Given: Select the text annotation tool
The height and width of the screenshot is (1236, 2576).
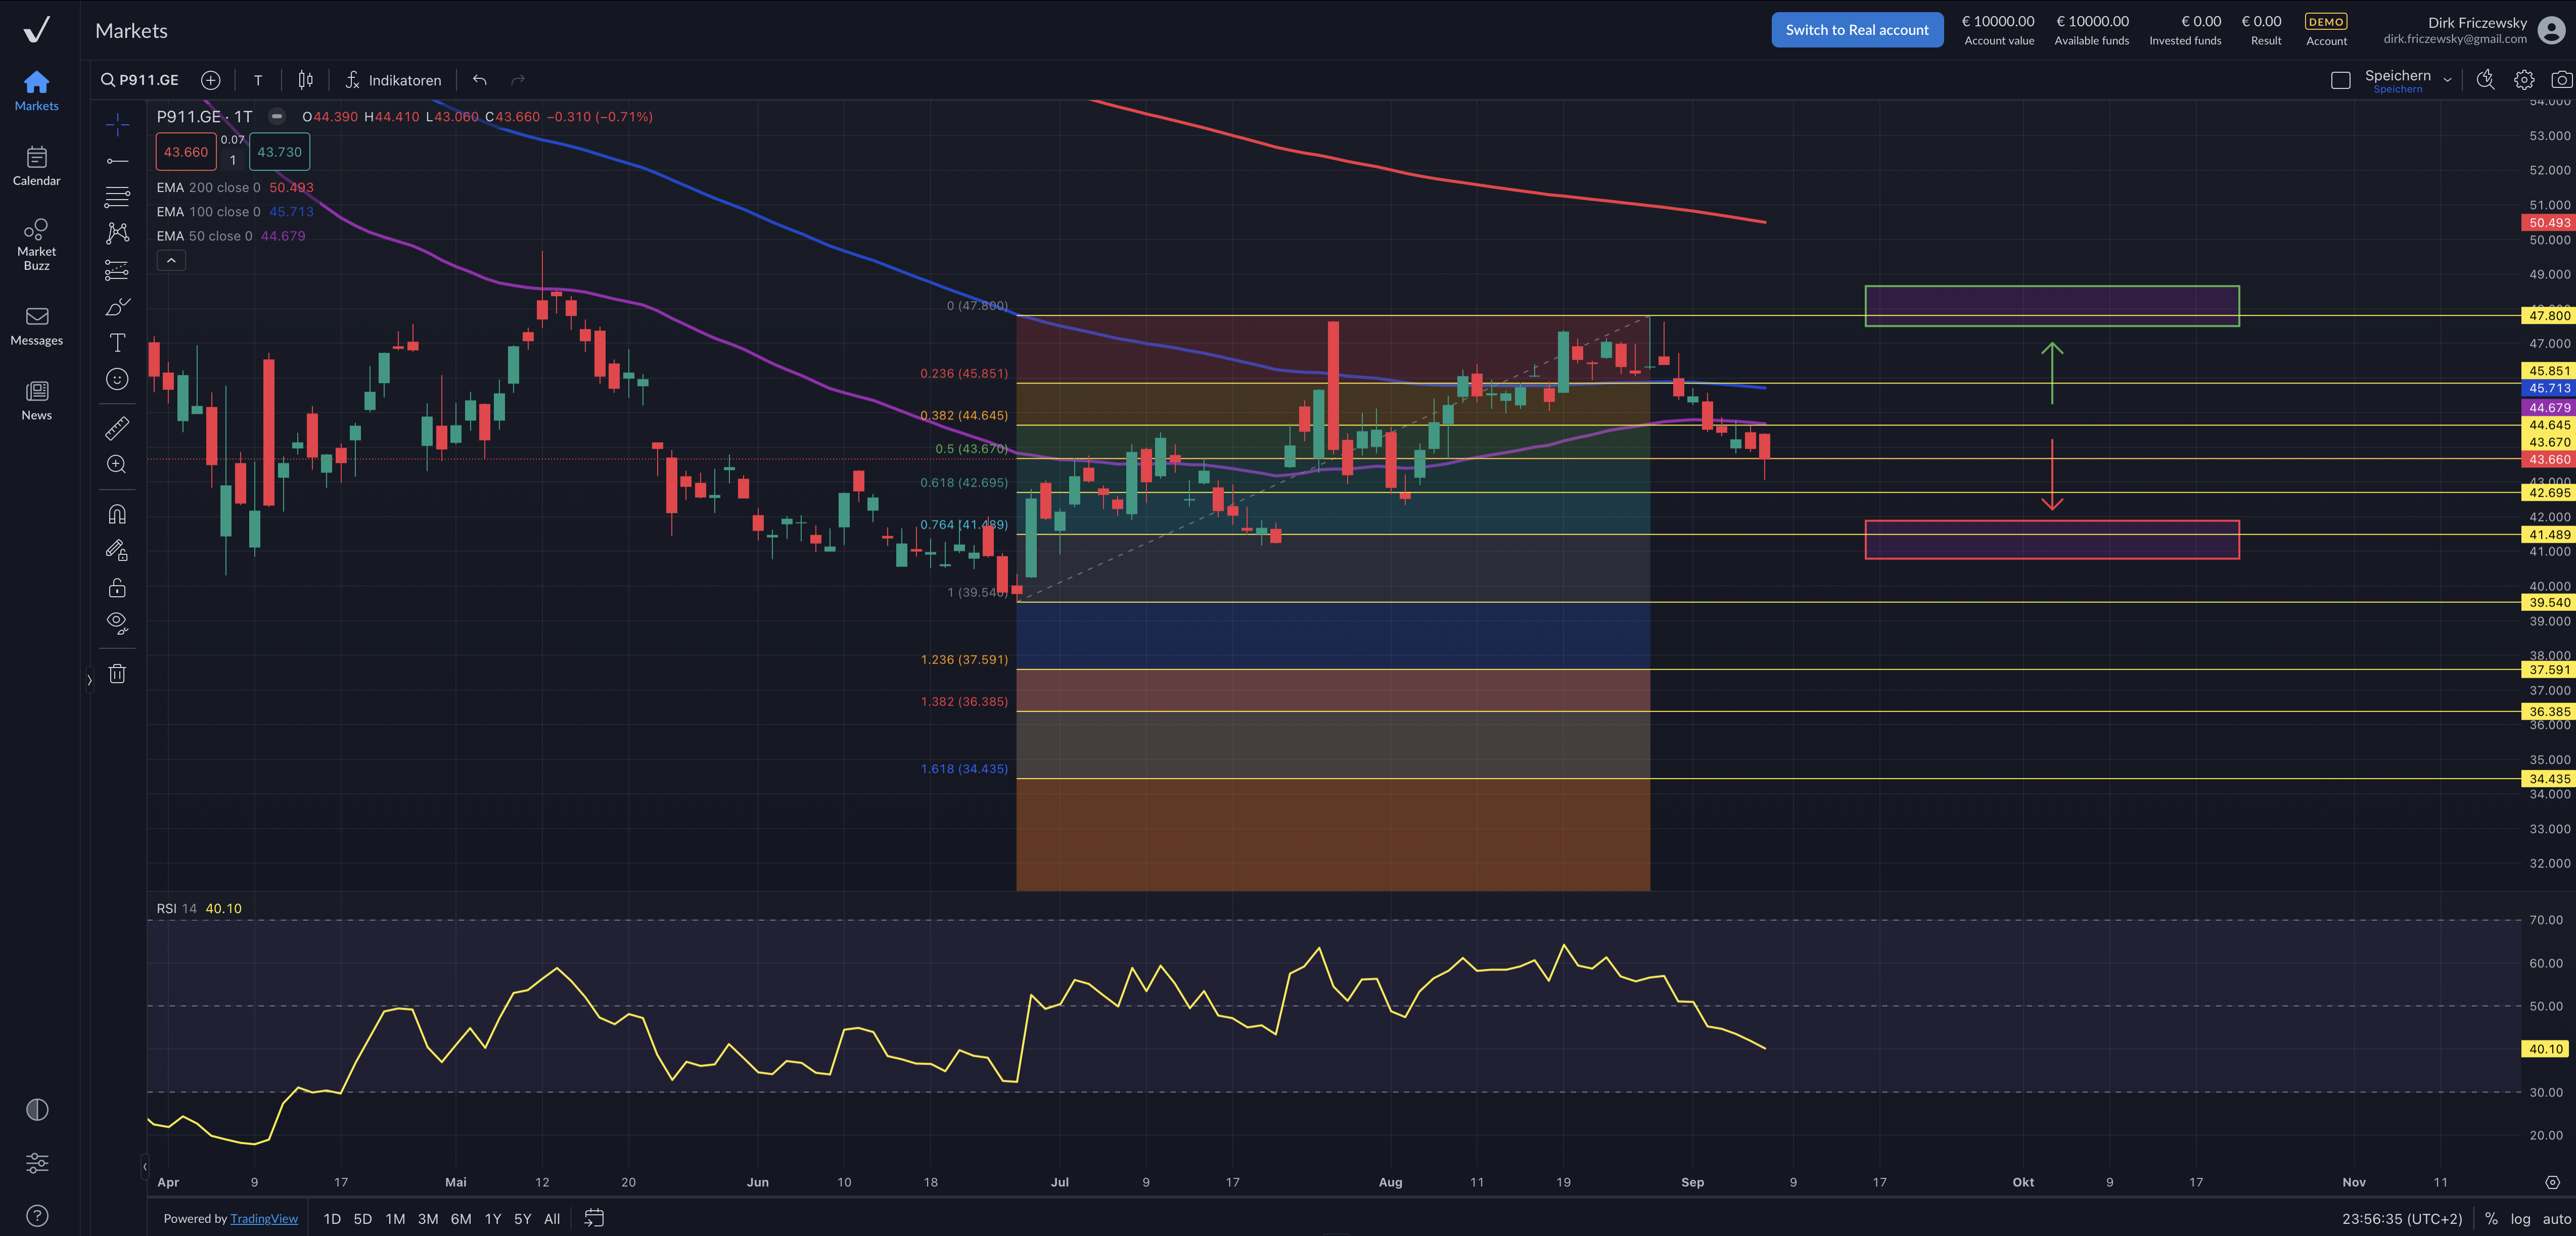Looking at the screenshot, I should 117,343.
